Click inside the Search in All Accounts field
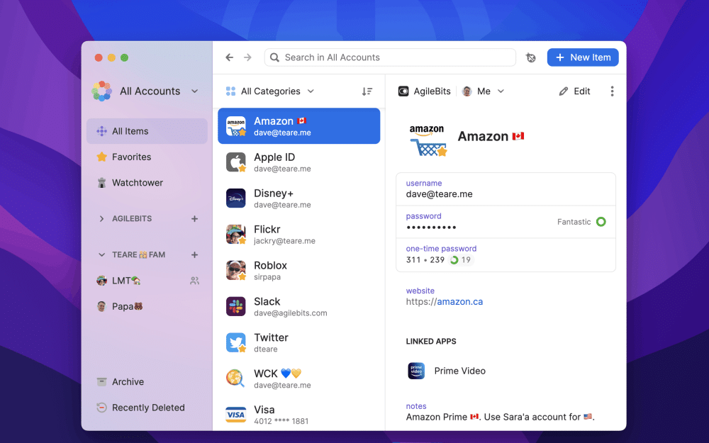 click(x=390, y=57)
